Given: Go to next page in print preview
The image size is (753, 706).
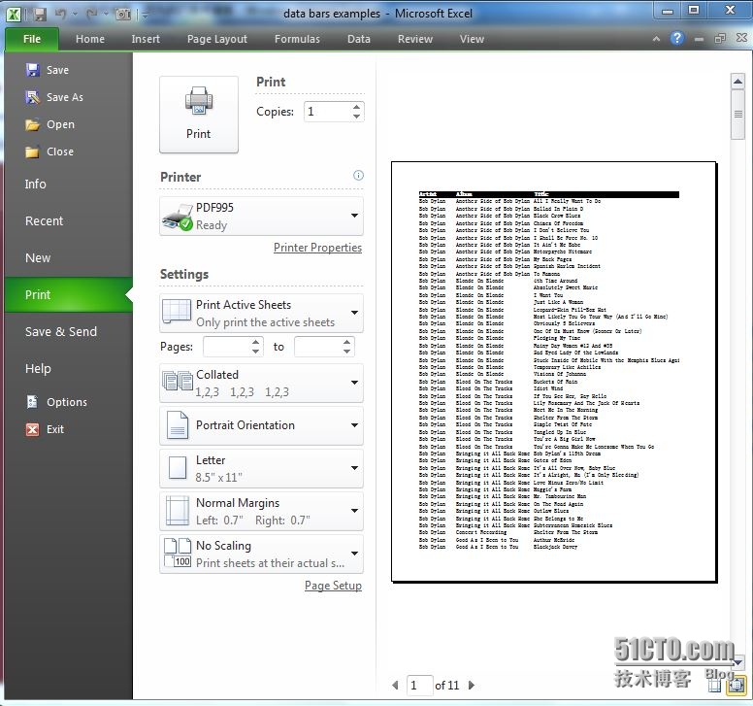Looking at the screenshot, I should pos(471,685).
